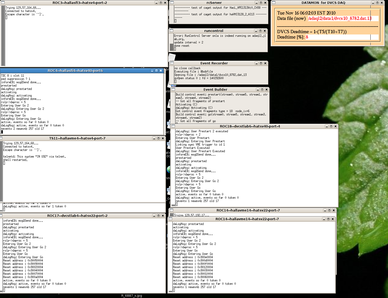The width and height of the screenshot is (388, 298).
Task: Minimize the ROC17 dvcstlab4 window
Action: pyautogui.click(x=154, y=216)
